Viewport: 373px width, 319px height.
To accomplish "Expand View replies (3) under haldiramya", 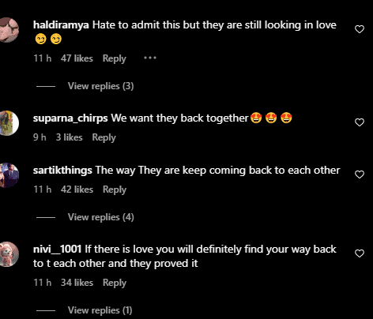I will point(100,86).
